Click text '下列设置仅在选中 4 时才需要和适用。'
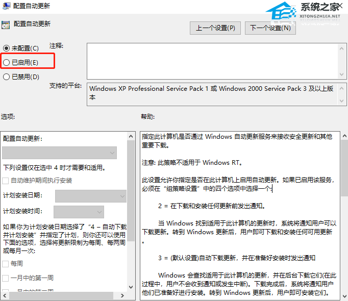348x301 pixels. [55, 168]
